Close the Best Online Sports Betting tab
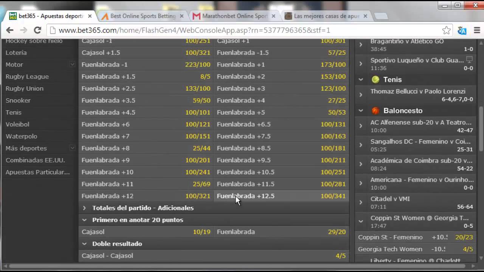 (181, 16)
